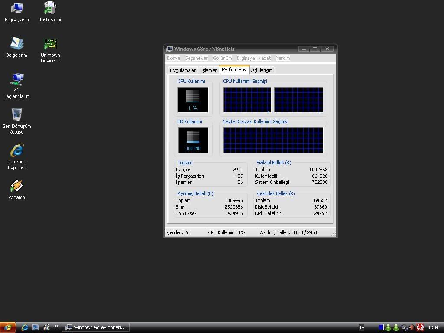444x333 pixels.
Task: Expand the quick launch overflow chevron
Action: (x=57, y=326)
